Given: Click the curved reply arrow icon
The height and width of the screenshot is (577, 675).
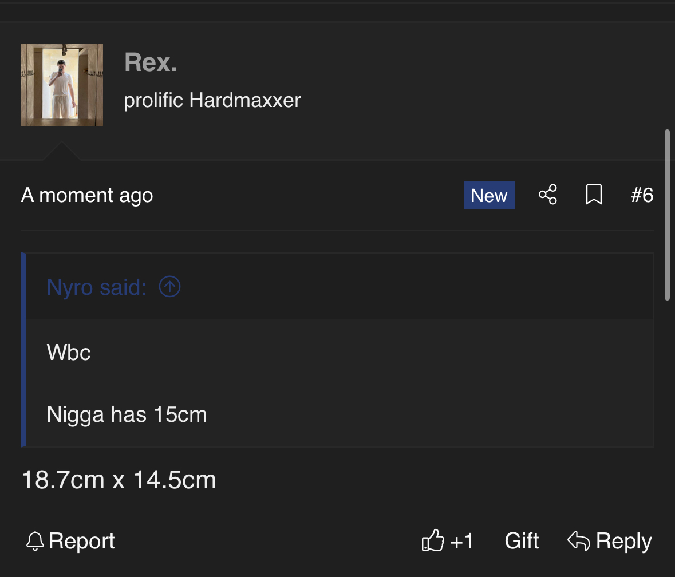Looking at the screenshot, I should click(x=579, y=540).
